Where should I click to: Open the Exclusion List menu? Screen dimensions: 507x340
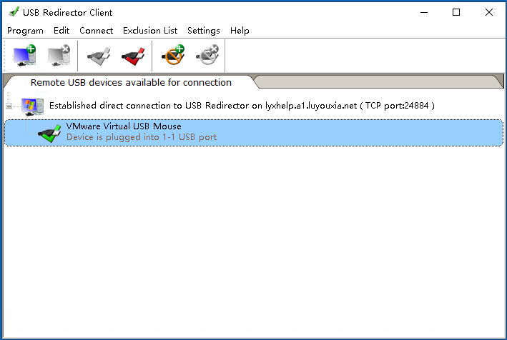150,31
